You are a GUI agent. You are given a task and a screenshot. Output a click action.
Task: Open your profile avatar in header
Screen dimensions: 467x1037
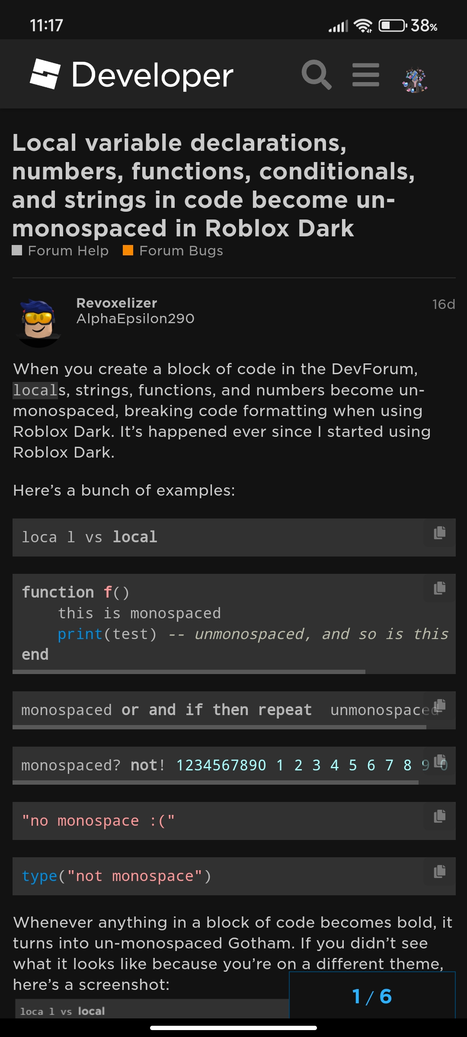pos(415,80)
